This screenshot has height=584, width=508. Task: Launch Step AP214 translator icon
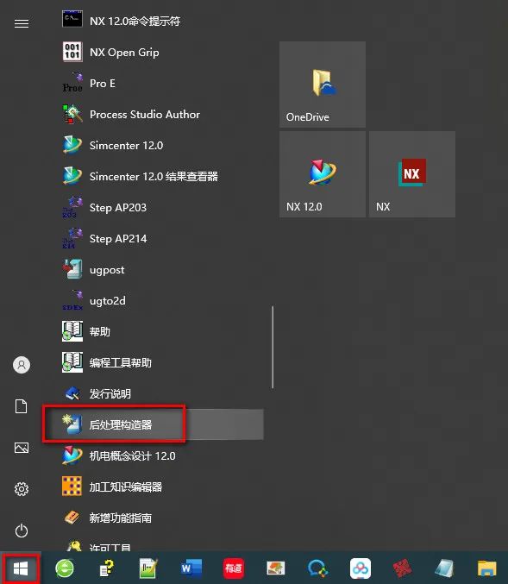tap(72, 238)
